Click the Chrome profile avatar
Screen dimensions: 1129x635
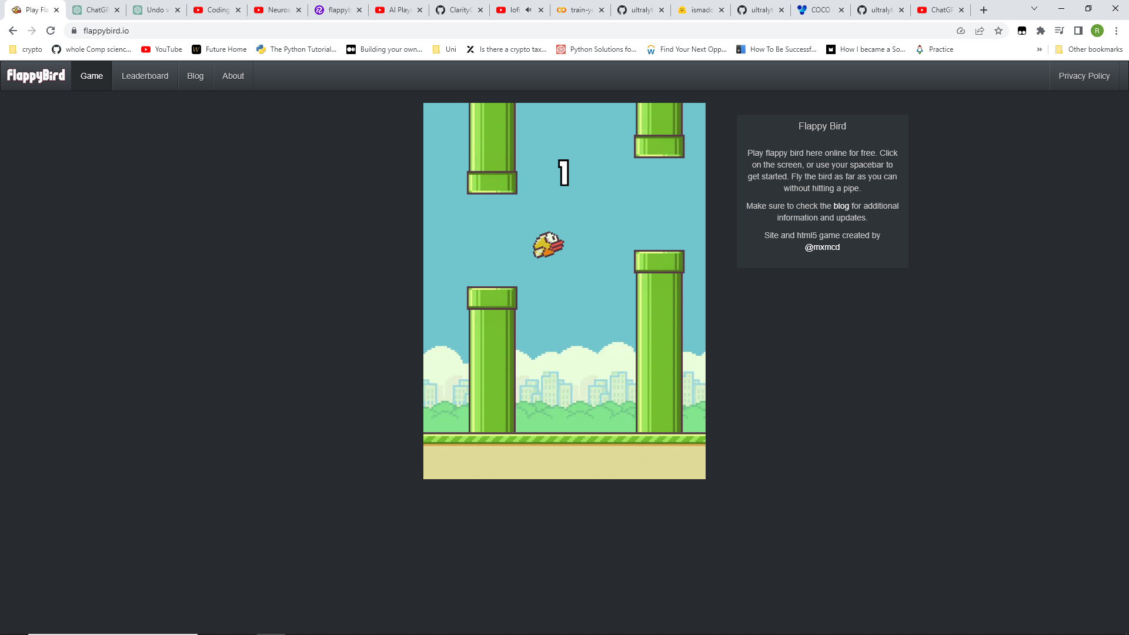(x=1097, y=31)
